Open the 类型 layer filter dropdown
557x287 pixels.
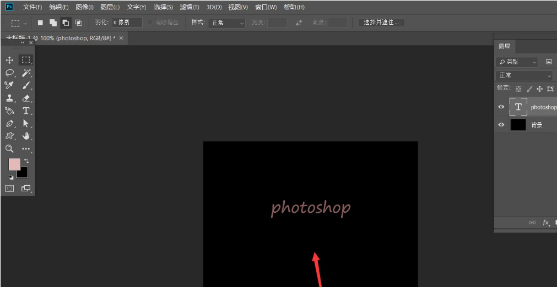[x=517, y=62]
